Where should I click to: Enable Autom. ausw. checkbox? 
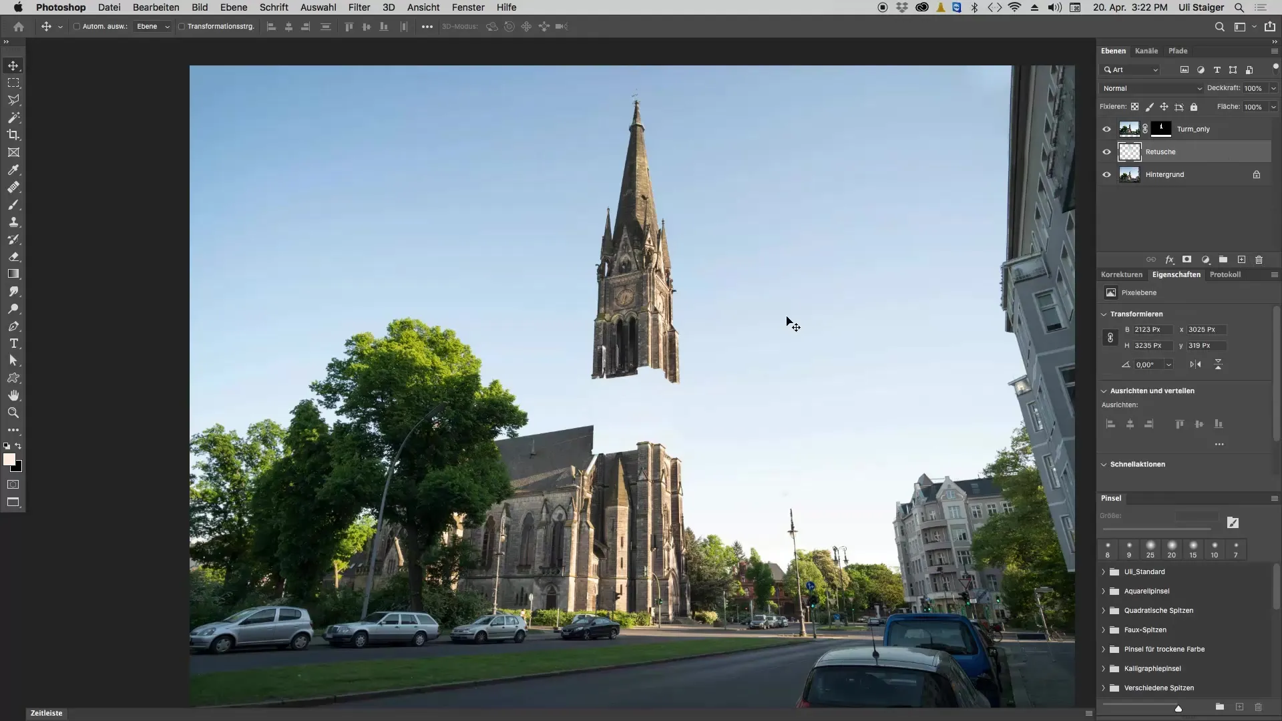tap(77, 27)
